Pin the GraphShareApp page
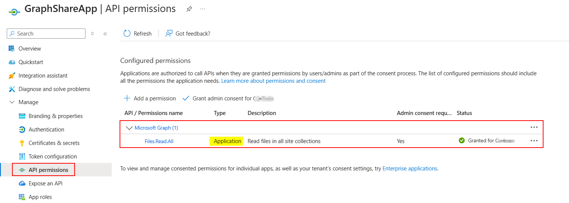 click(189, 9)
